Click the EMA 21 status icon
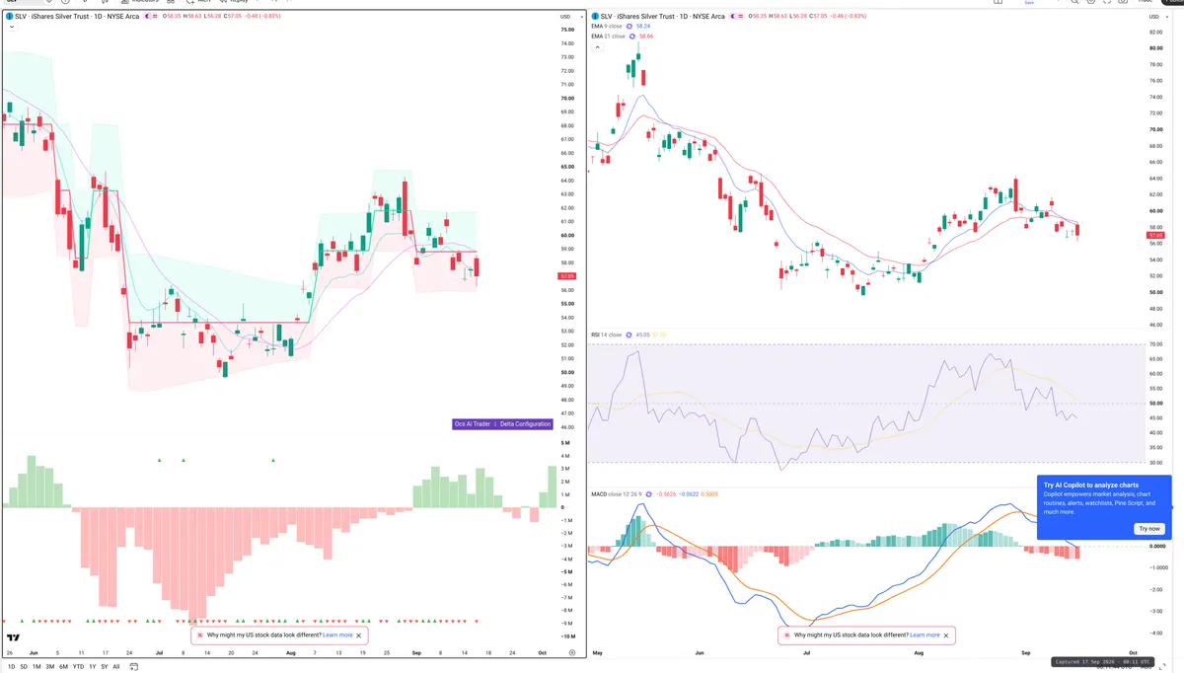Viewport: 1184px width, 673px height. click(x=631, y=36)
